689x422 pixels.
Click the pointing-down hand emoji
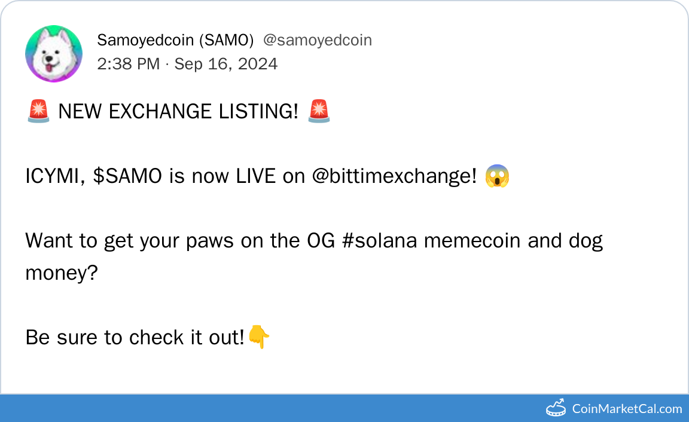coord(259,338)
